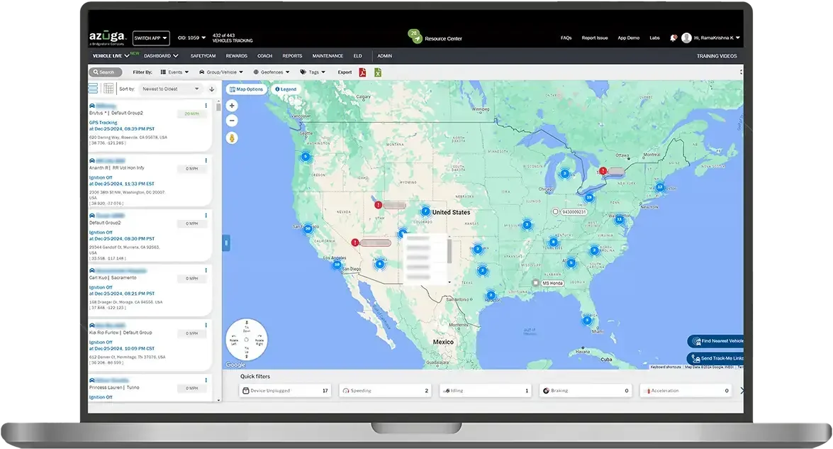
Task: Export vehicle list as Excel
Action: 378,72
